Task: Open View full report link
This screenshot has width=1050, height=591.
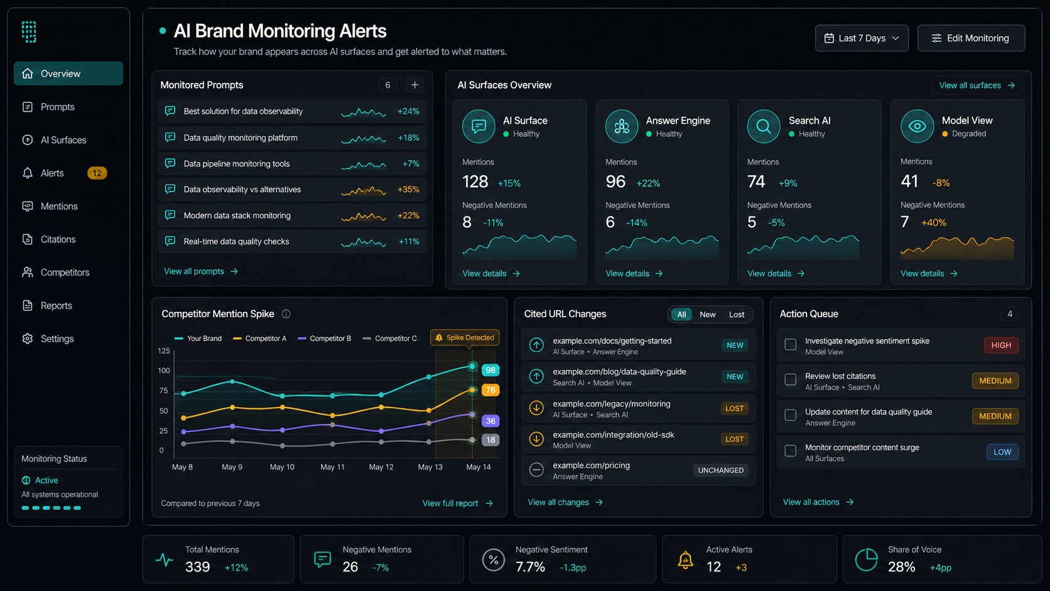Action: click(458, 503)
